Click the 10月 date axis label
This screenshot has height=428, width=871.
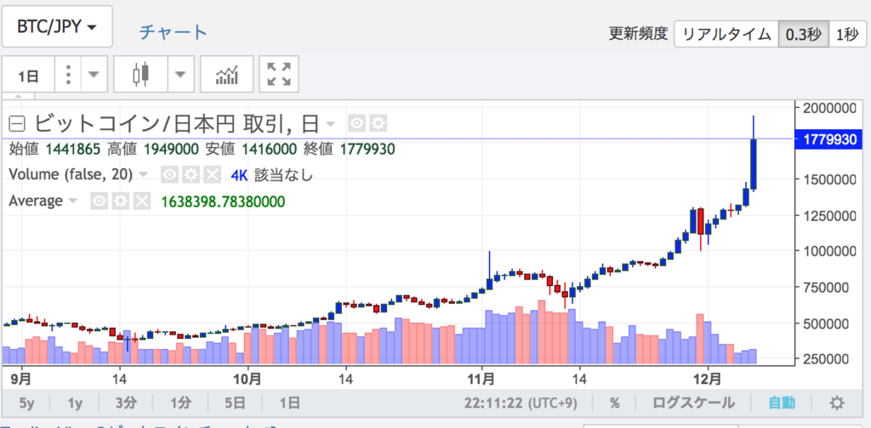coord(248,380)
